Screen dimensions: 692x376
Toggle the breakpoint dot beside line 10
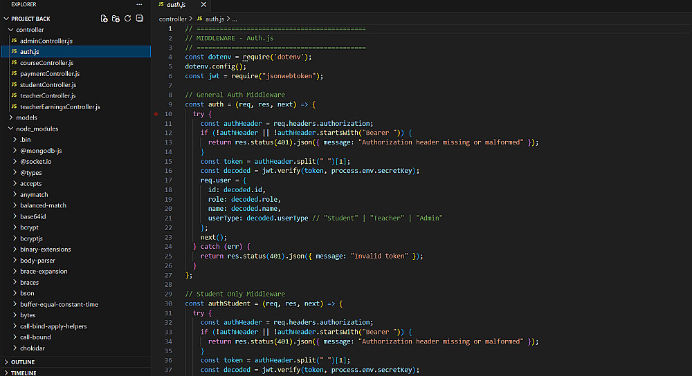pos(157,113)
